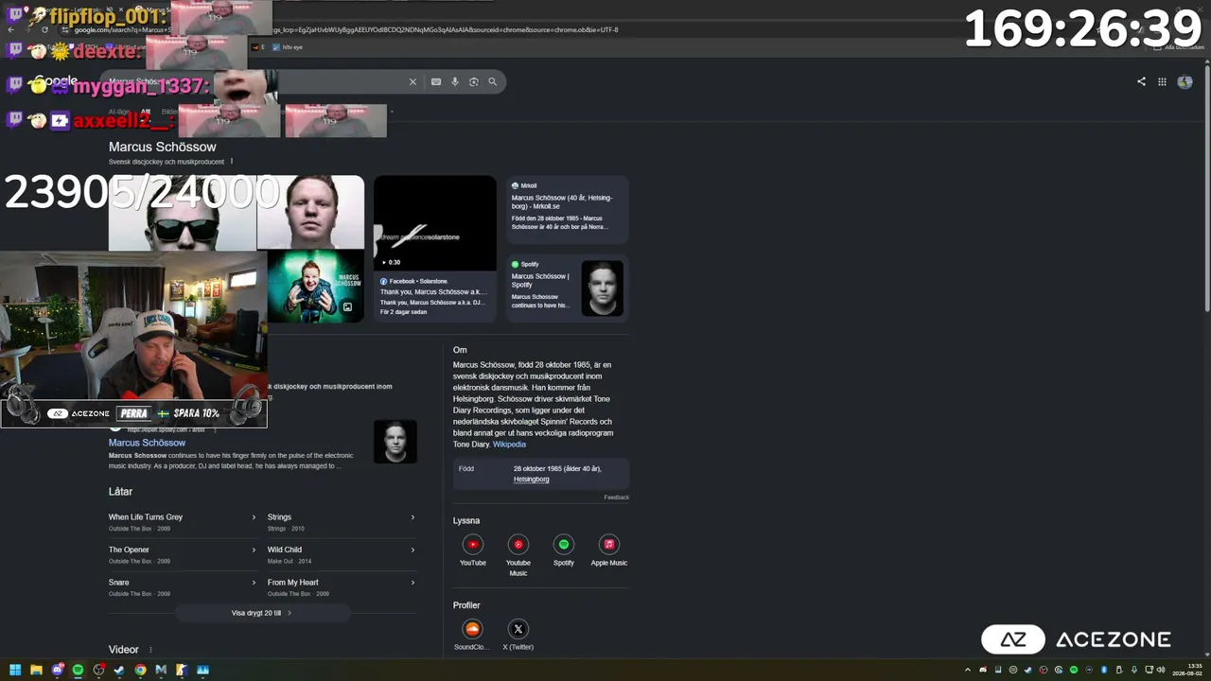
Task: Open Steam from the taskbar
Action: [x=119, y=671]
